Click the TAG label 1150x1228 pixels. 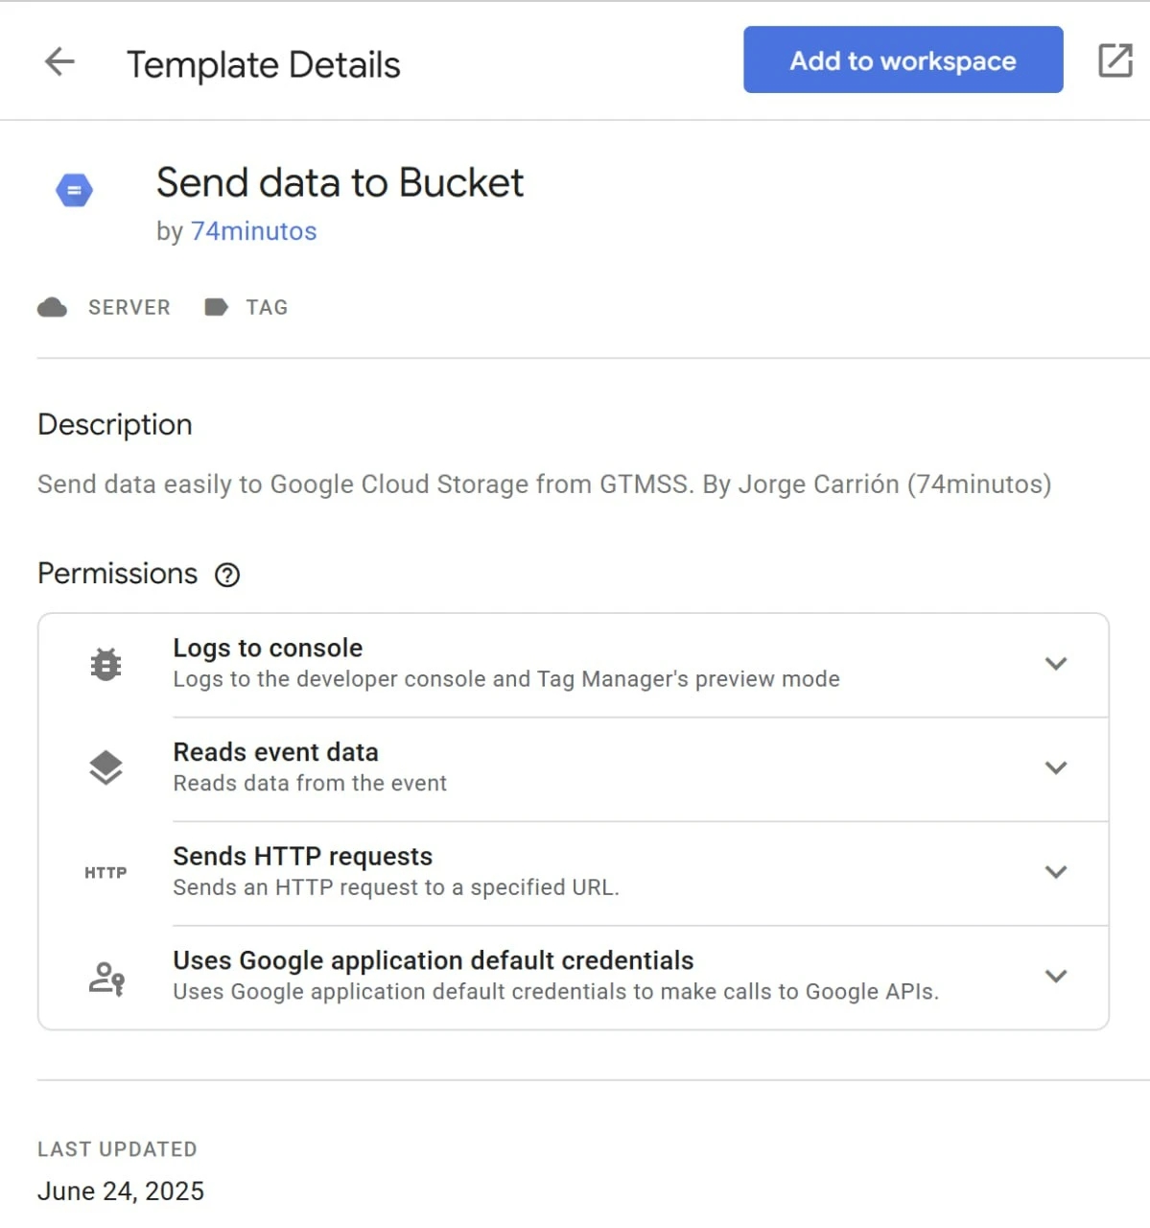pos(267,307)
